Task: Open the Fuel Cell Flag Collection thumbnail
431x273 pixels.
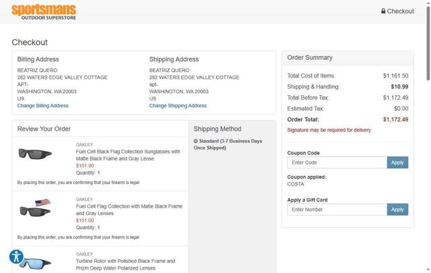Action: [x=35, y=208]
